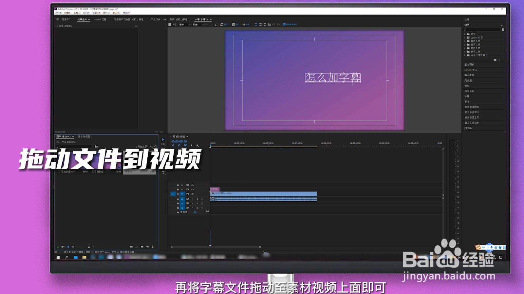524x294 pixels.
Task: Open Lumetri 颜色 panel on right
Action: [471, 70]
